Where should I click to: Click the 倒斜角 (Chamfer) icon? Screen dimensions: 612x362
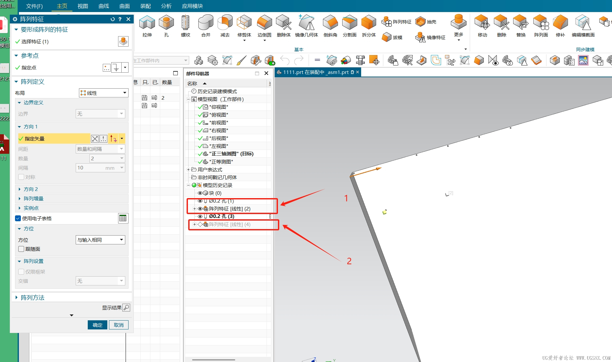click(x=330, y=23)
